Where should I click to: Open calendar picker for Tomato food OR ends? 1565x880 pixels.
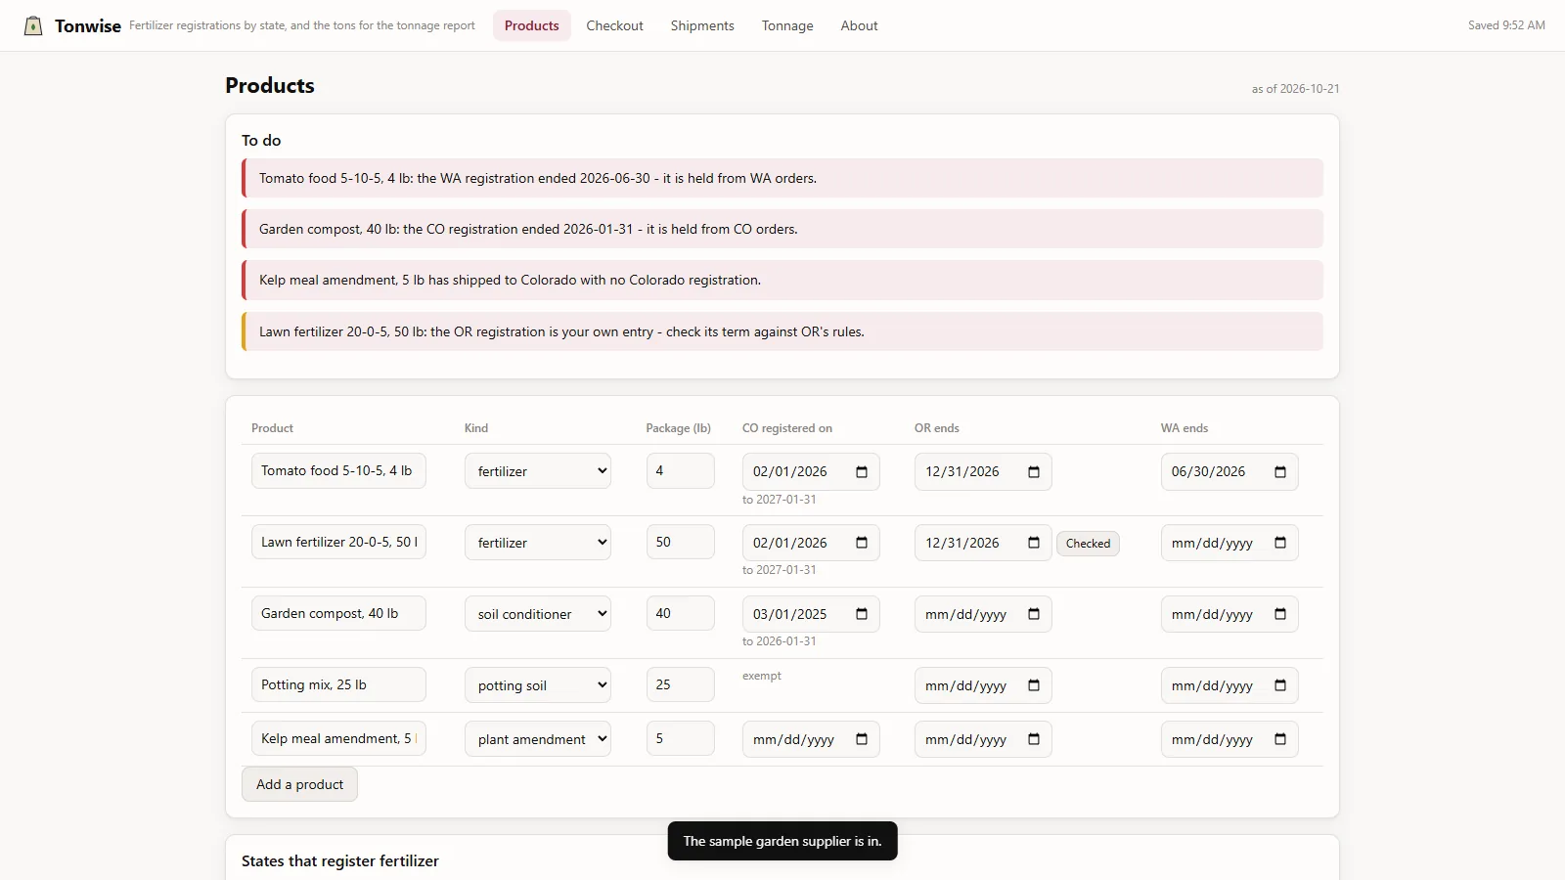point(1034,471)
